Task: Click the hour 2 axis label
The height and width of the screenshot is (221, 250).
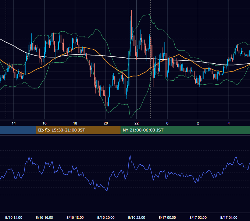Action: [x=198, y=123]
